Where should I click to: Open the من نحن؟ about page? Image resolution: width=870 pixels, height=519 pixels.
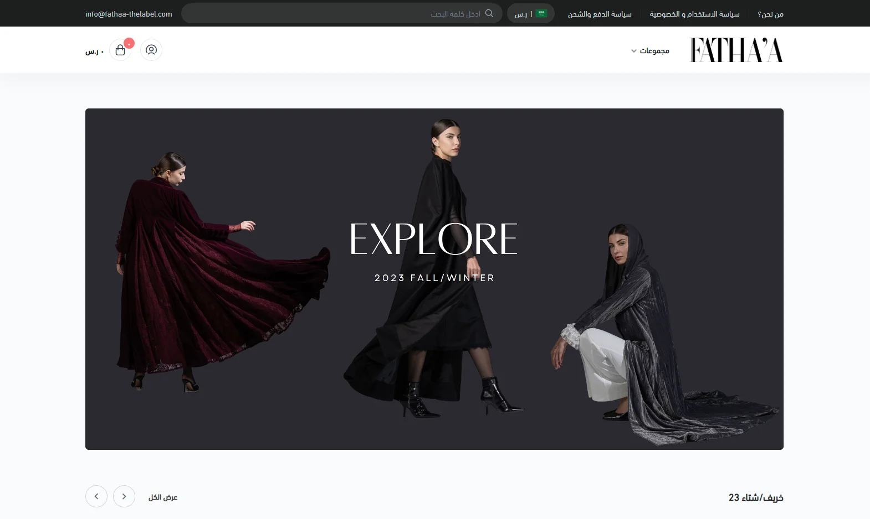click(771, 14)
